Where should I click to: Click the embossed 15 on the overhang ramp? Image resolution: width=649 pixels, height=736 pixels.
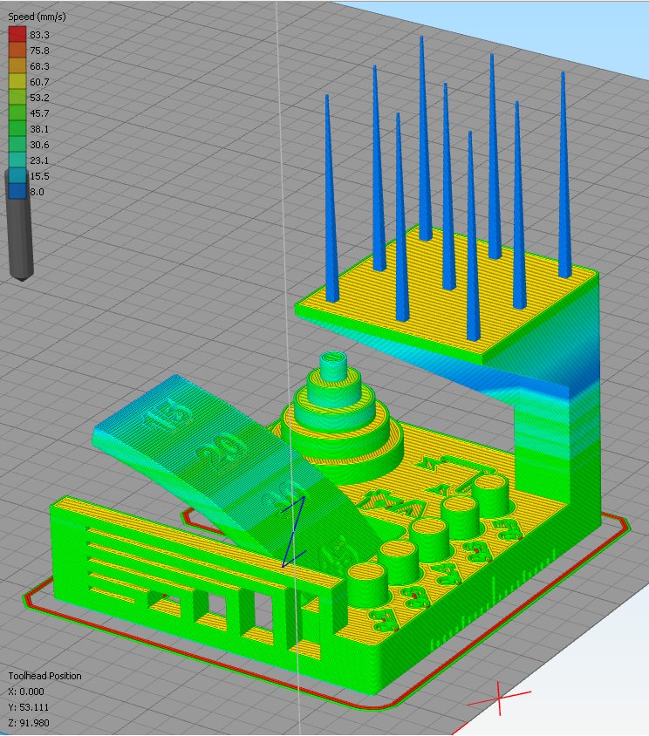click(168, 415)
